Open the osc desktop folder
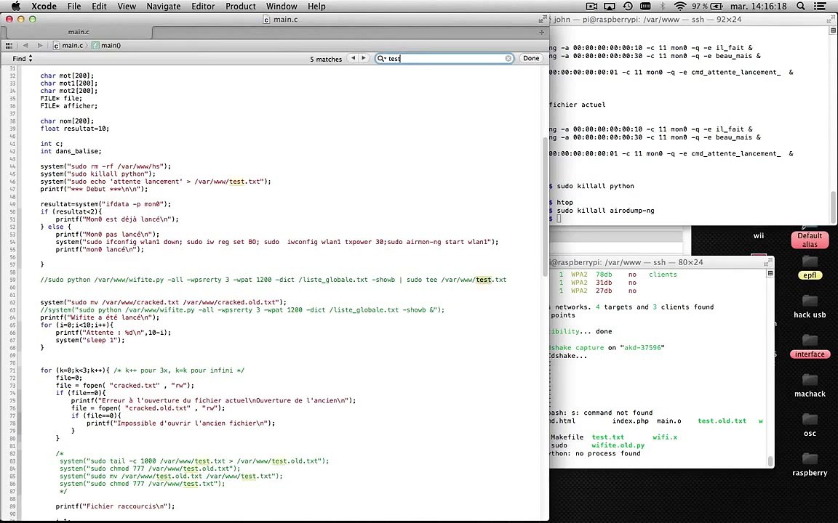 coord(810,425)
